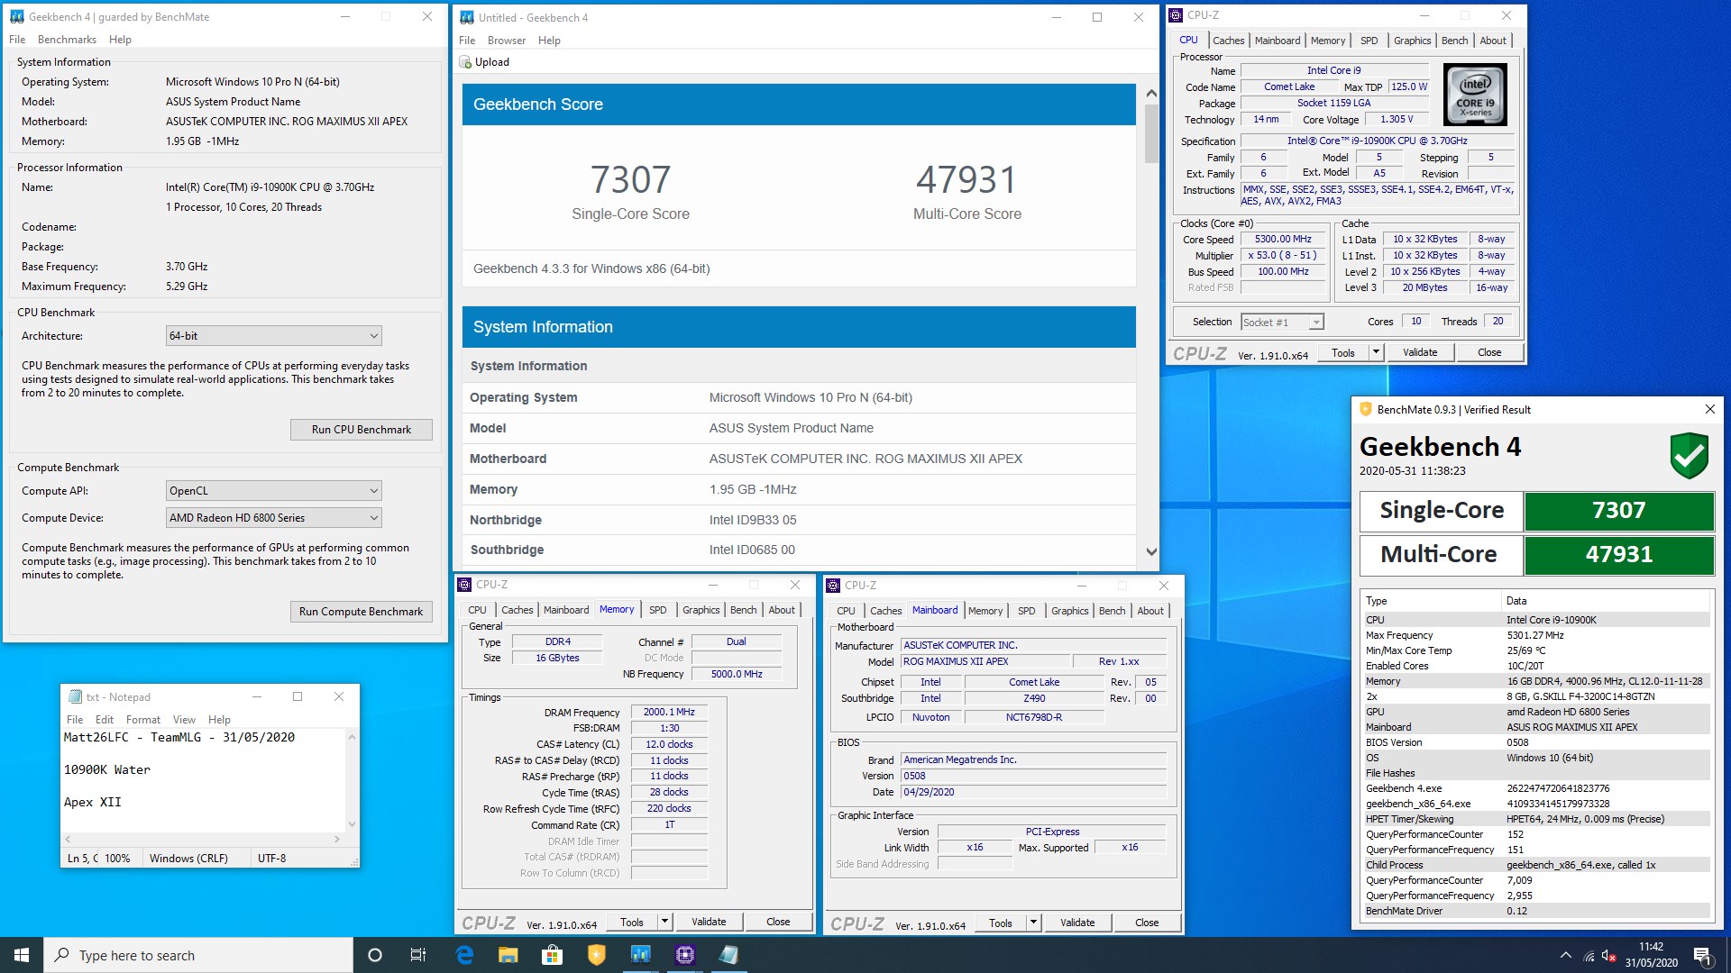1731x973 pixels.
Task: Click the Notepad window title icon
Action: click(x=75, y=696)
